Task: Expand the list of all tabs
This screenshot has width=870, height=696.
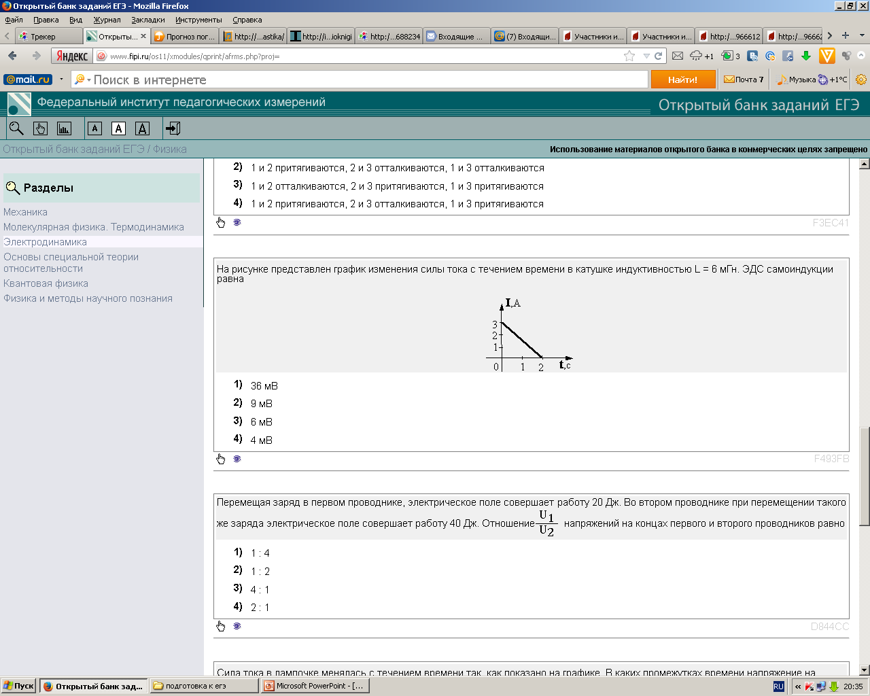Action: (862, 35)
